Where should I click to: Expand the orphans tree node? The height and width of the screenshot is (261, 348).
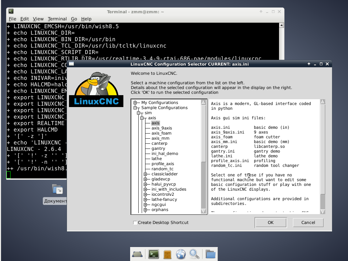pyautogui.click(x=145, y=210)
